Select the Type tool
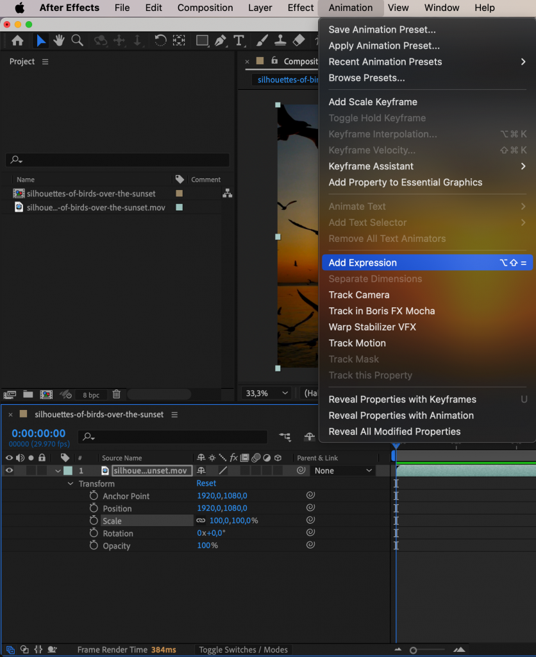This screenshot has height=657, width=536. click(x=239, y=40)
